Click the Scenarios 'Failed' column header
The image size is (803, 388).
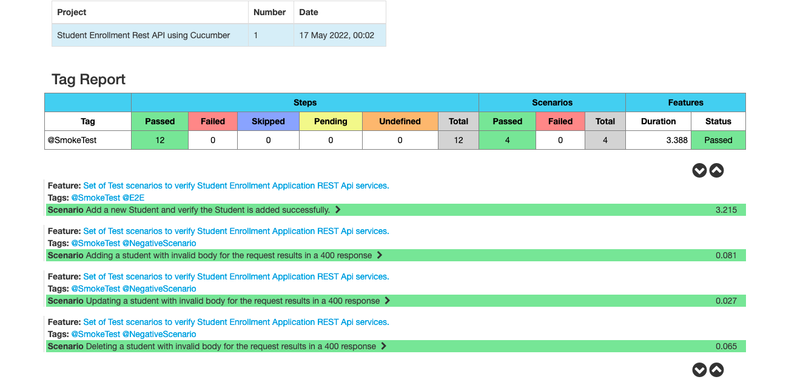[x=560, y=121]
